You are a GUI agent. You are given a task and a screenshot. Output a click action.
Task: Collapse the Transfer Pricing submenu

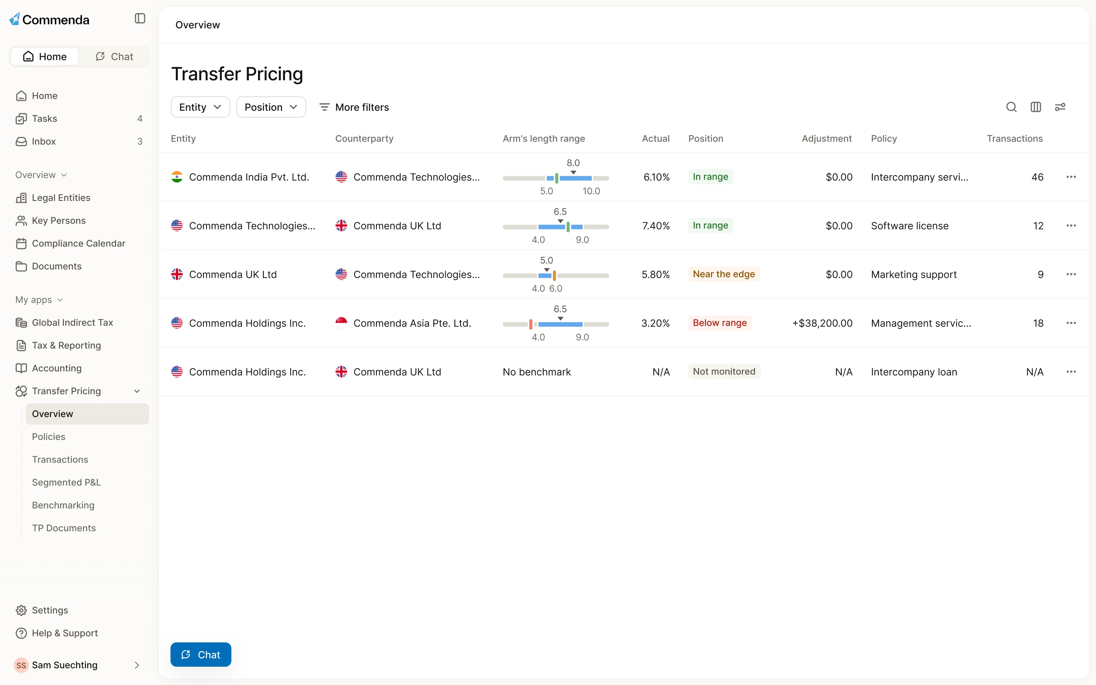(x=137, y=391)
